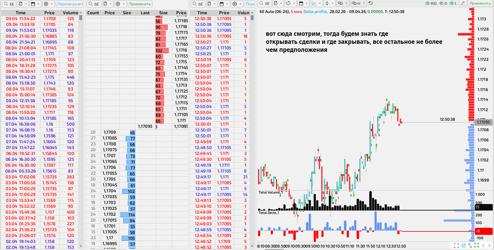Screen dimensions: 494x250
Task: Click the current price marker 1.17095 on the price axis
Action: point(484,122)
